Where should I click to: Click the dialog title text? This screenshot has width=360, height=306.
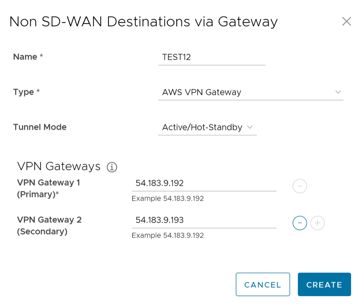pos(143,21)
